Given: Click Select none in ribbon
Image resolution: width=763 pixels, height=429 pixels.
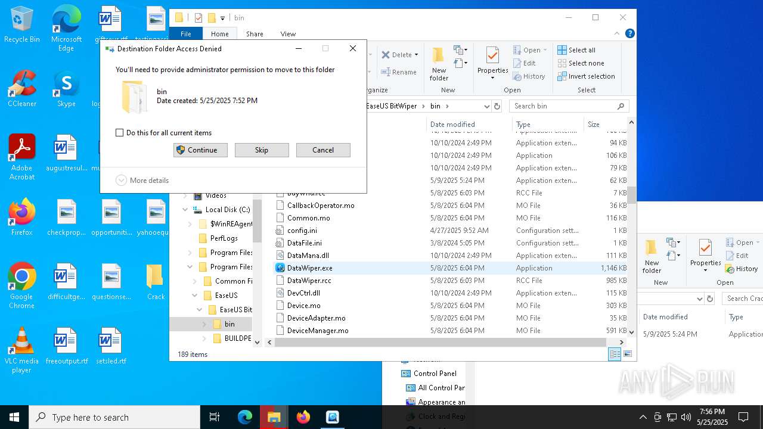Looking at the screenshot, I should coord(581,63).
